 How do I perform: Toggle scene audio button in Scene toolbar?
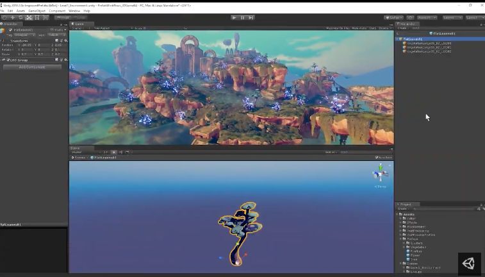tap(120, 152)
